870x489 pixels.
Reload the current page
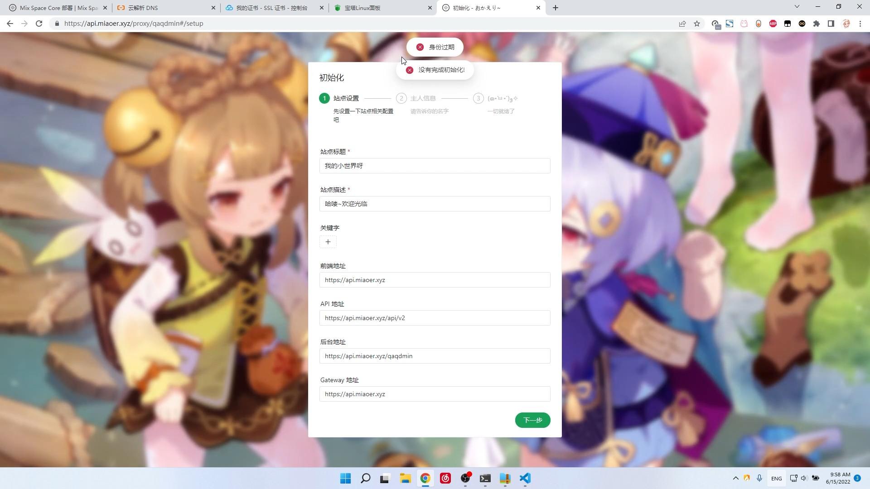(x=39, y=24)
